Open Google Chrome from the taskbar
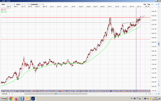Viewport: 161px width, 101px height. click(11, 99)
